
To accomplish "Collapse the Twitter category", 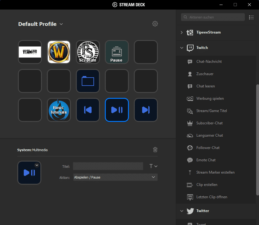I will 181,211.
